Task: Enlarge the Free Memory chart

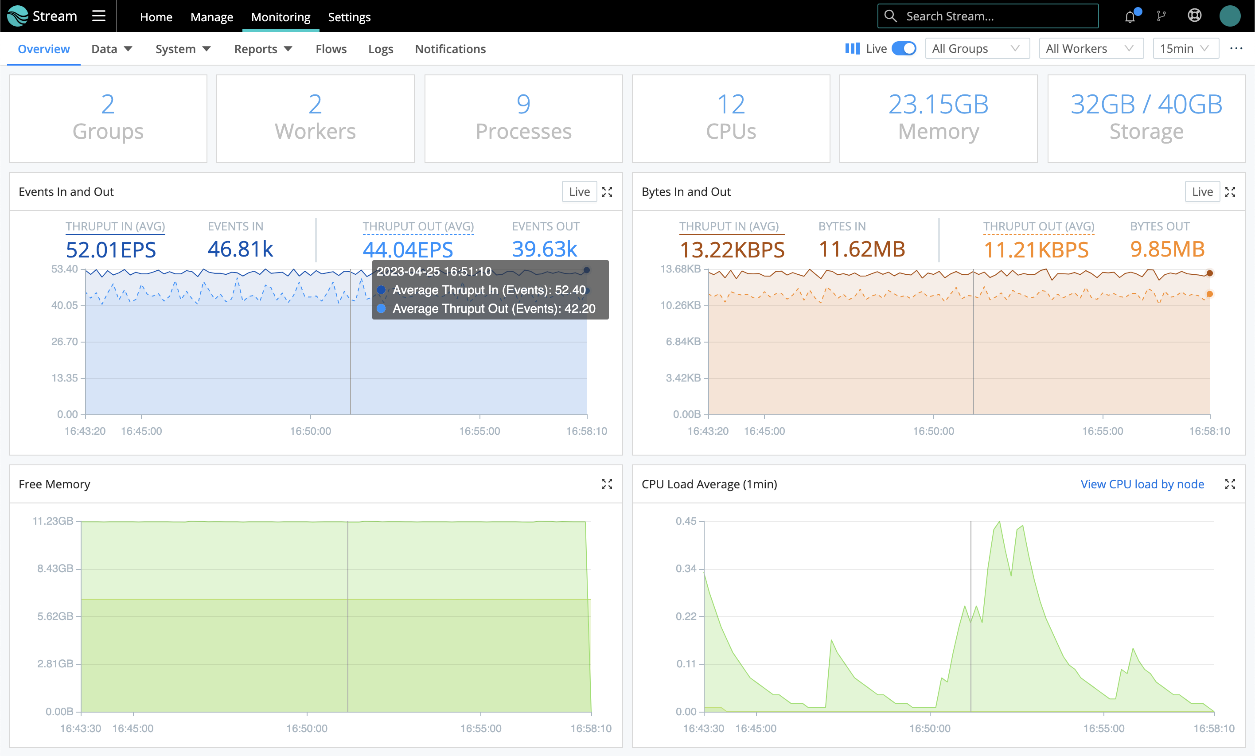Action: pyautogui.click(x=607, y=484)
